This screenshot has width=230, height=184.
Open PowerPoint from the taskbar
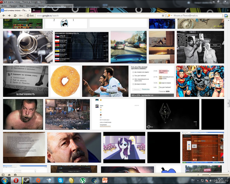tap(105, 180)
